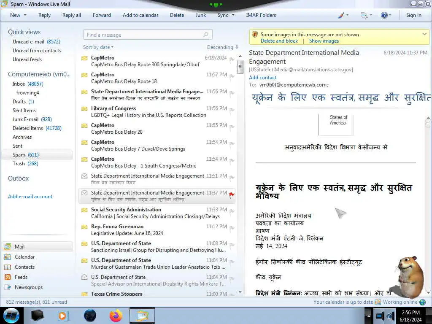Viewport: 432px width, 324px height.
Task: Click Reply in the toolbar
Action: click(x=44, y=15)
